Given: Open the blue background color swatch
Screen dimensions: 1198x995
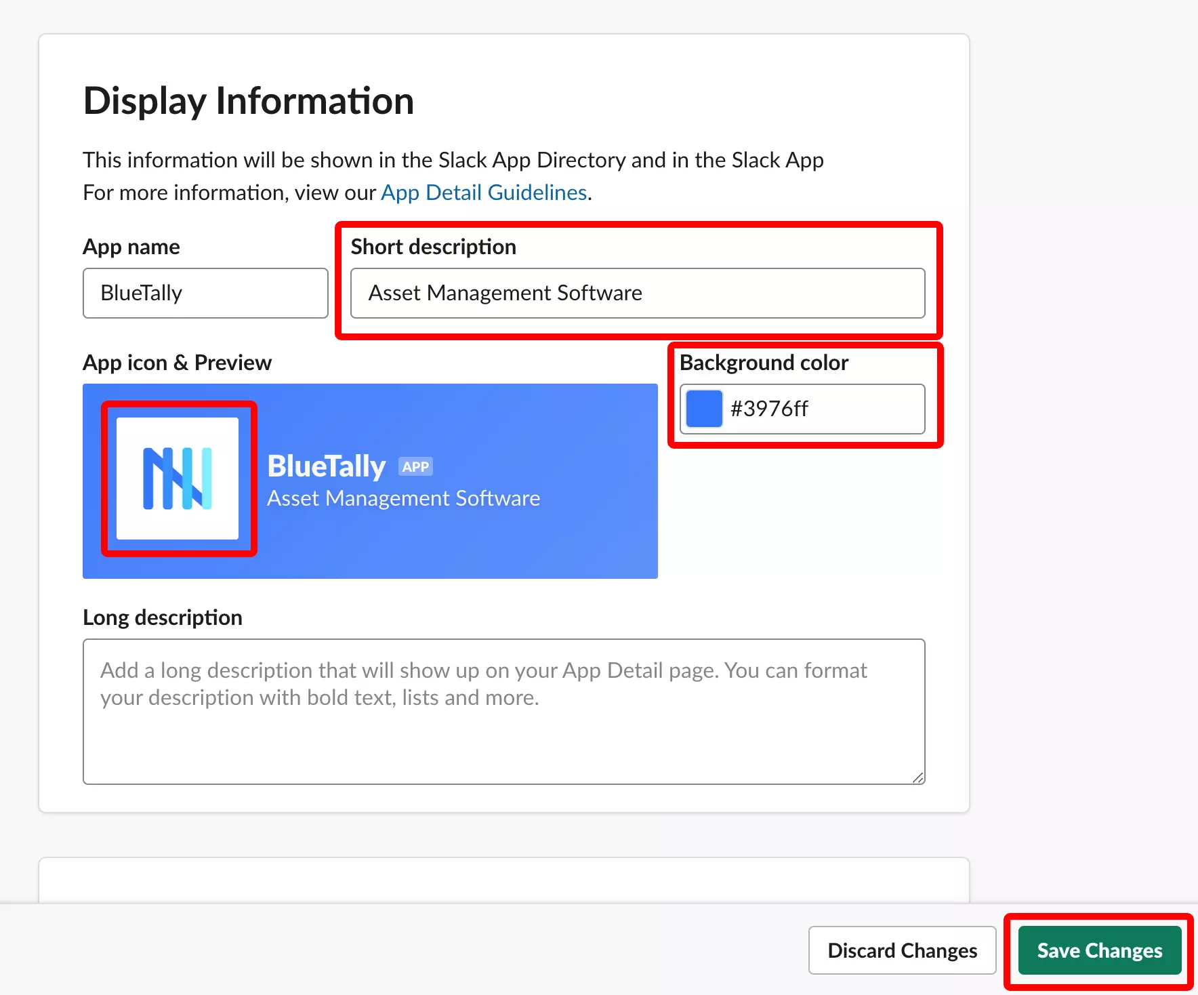Looking at the screenshot, I should [x=704, y=409].
